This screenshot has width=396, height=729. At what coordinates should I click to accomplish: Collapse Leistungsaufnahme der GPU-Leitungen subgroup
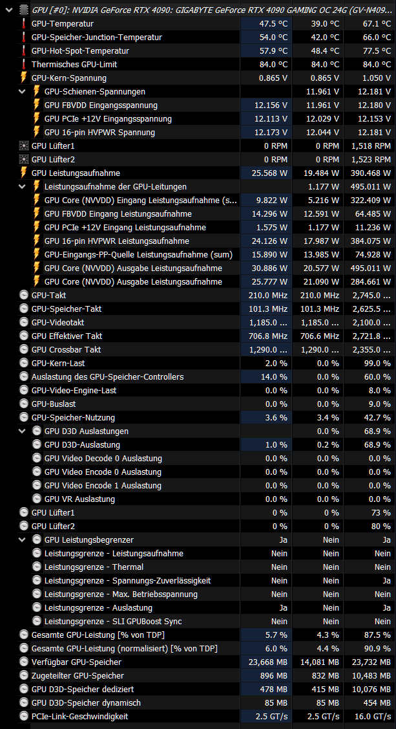tap(22, 186)
